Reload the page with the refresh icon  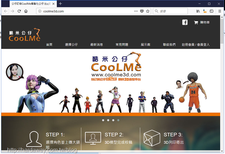19,11
